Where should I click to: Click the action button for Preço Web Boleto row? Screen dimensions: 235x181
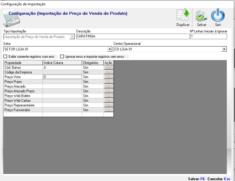tap(109, 96)
